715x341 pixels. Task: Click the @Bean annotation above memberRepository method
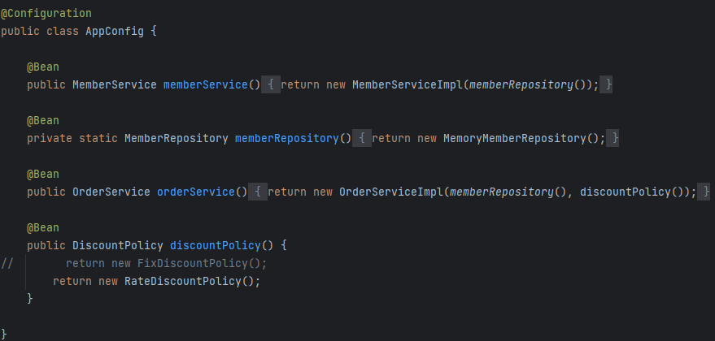43,121
